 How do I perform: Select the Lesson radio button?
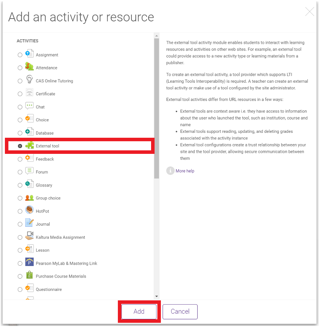point(20,250)
